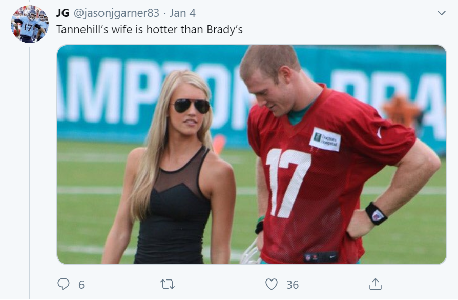458x300 pixels.
Task: Open the tweet text about Tannehill's wife
Action: point(149,30)
